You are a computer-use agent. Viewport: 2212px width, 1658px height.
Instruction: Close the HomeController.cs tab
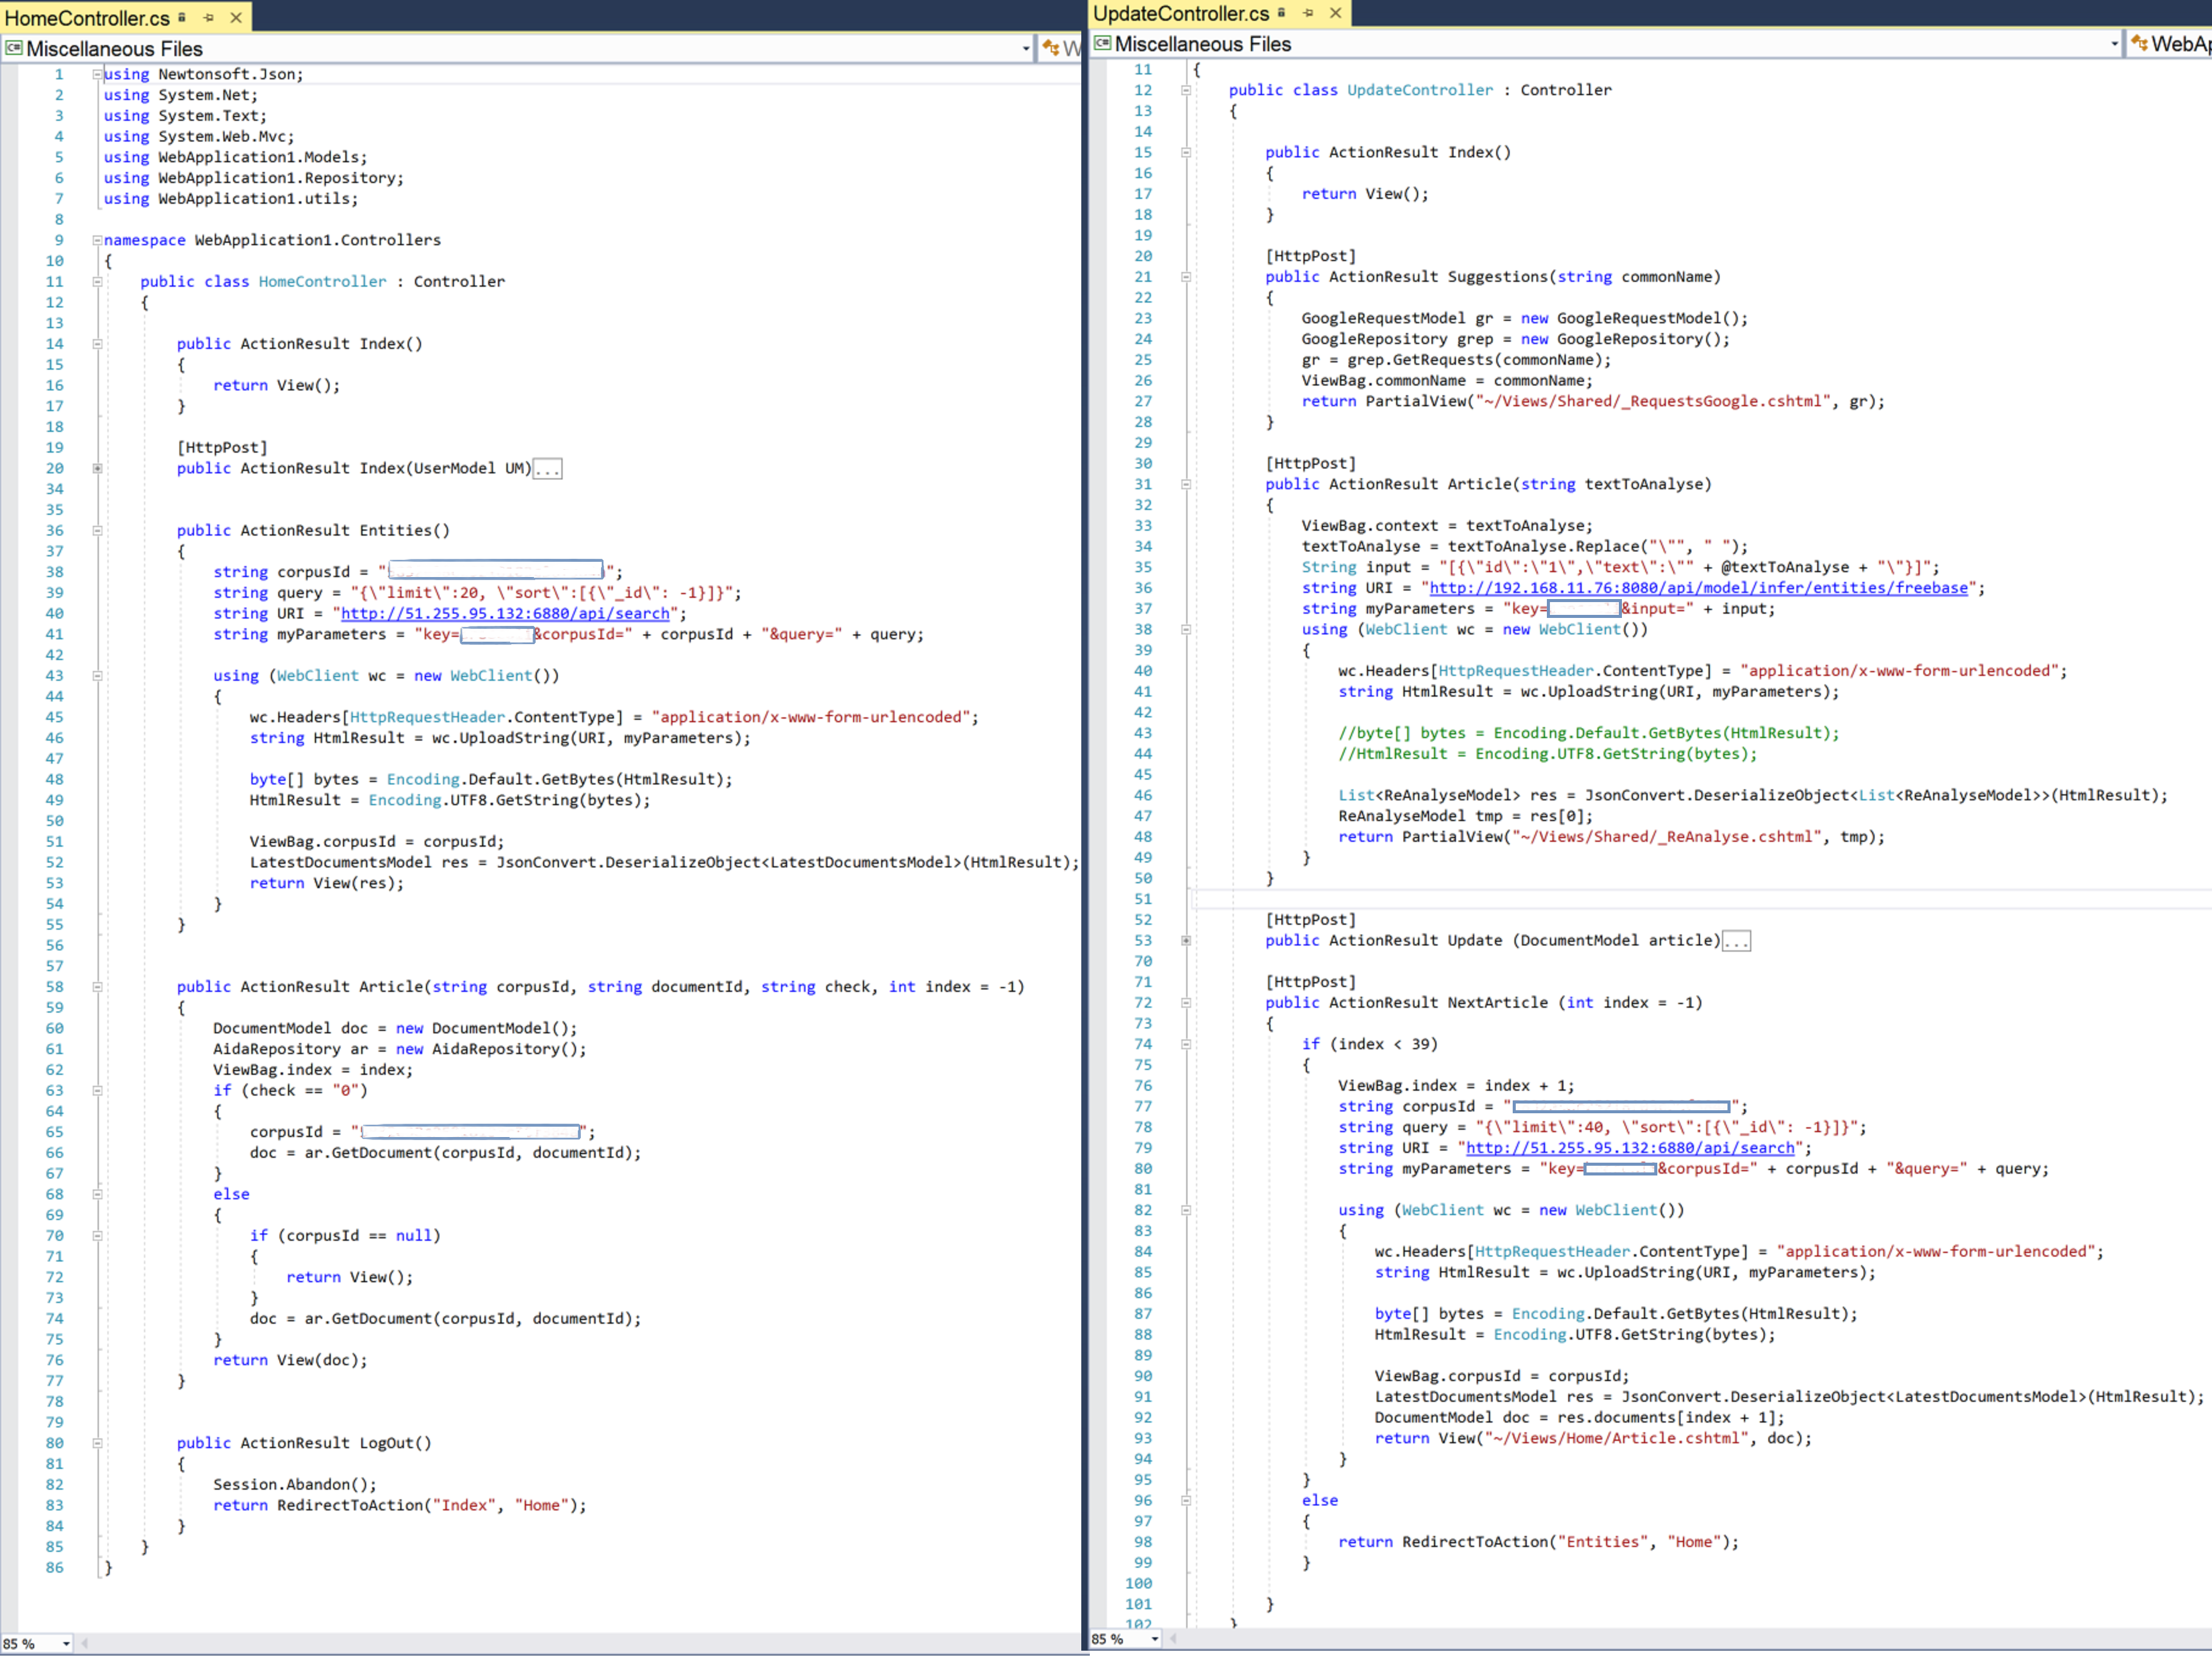point(236,18)
